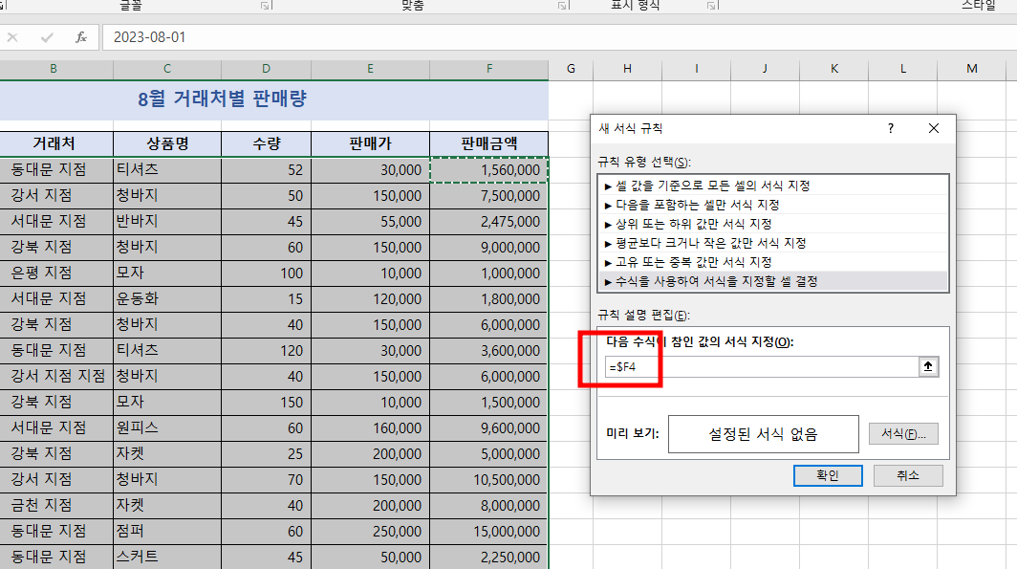Image resolution: width=1017 pixels, height=569 pixels.
Task: Select column C header
Action: click(x=167, y=69)
